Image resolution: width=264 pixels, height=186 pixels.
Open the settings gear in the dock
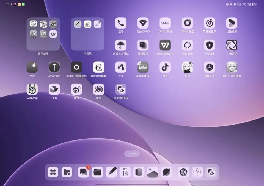point(183,172)
